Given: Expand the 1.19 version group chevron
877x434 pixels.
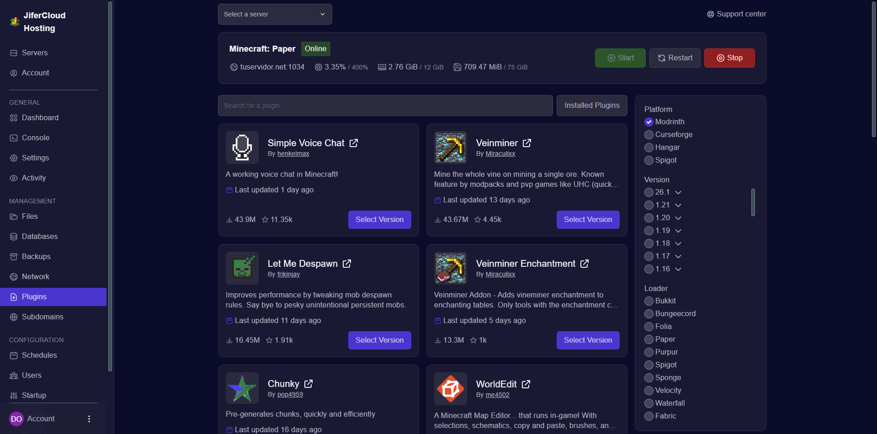Looking at the screenshot, I should pyautogui.click(x=678, y=231).
